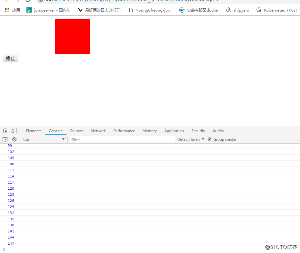Switch to the Audits tab

click(218, 131)
